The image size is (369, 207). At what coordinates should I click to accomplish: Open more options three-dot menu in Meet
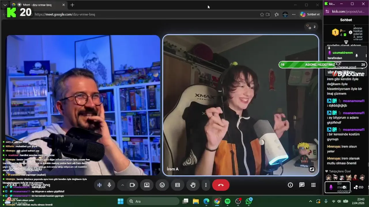click(x=206, y=185)
